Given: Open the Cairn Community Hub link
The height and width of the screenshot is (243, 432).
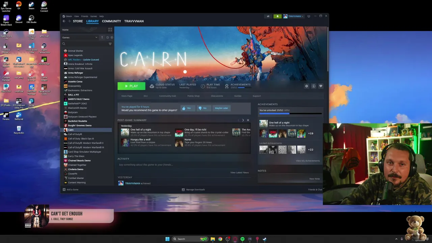Looking at the screenshot, I should (x=167, y=96).
